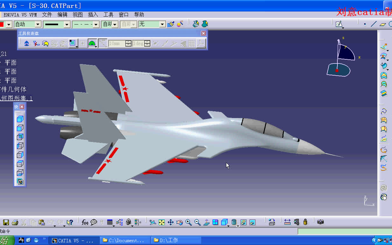
Task: Open the 文件 (File) menu
Action: 47,15
